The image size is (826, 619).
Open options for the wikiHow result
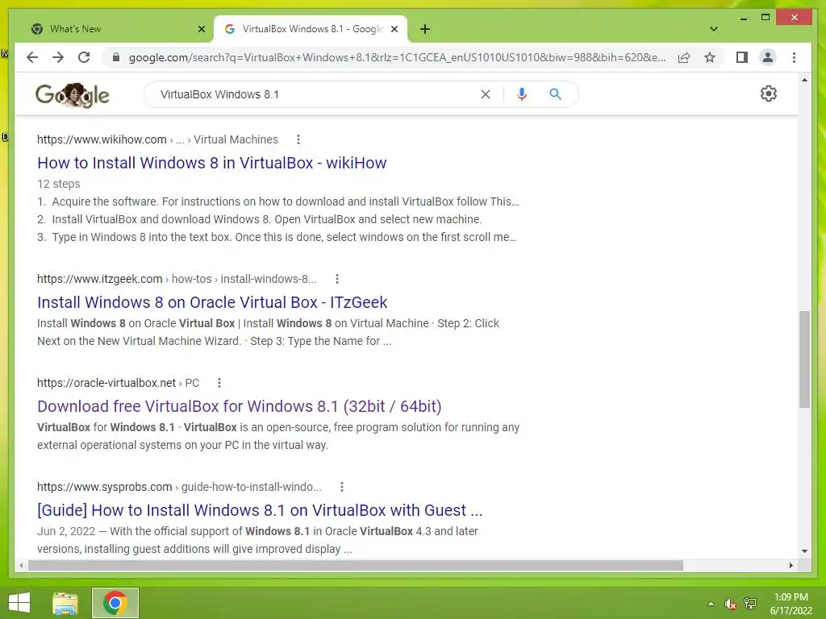pos(298,139)
